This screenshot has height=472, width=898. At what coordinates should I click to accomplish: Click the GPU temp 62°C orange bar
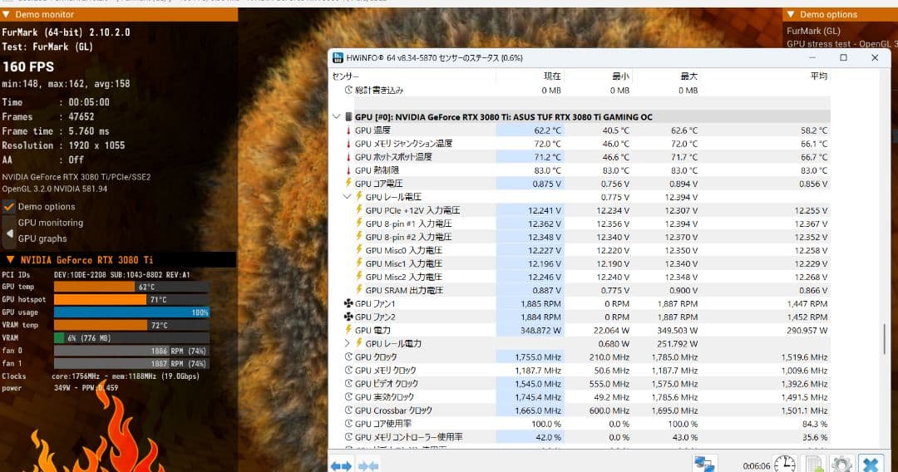tap(96, 287)
